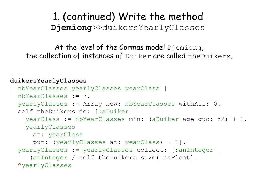Click the number 7 in the assignment
This screenshot has width=257, height=192.
pyautogui.click(x=85, y=96)
